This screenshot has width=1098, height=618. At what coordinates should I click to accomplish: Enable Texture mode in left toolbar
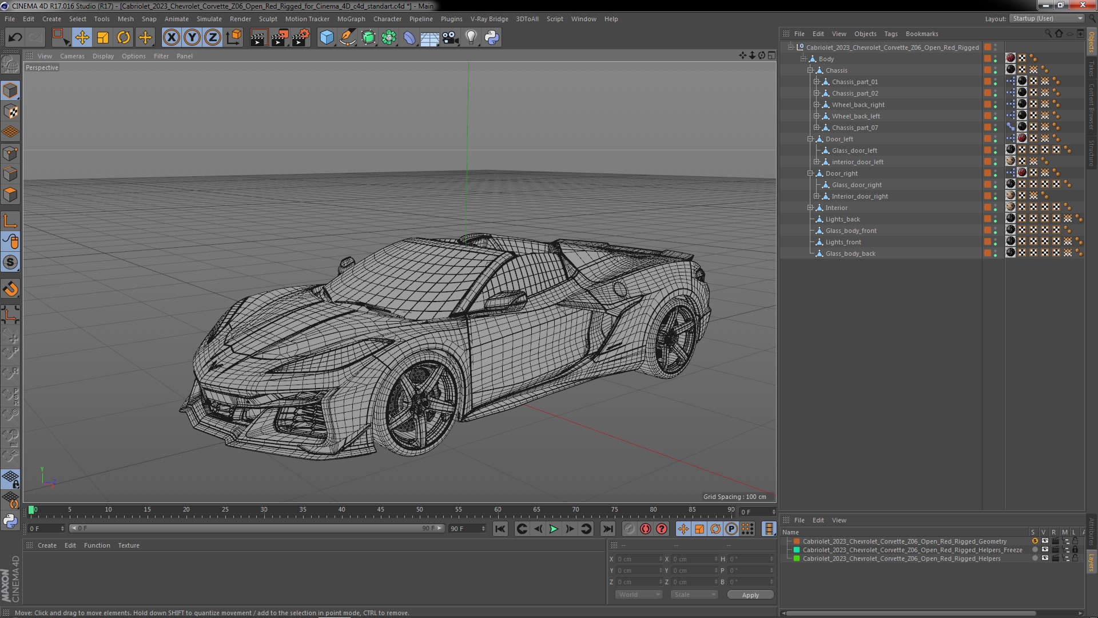click(10, 111)
